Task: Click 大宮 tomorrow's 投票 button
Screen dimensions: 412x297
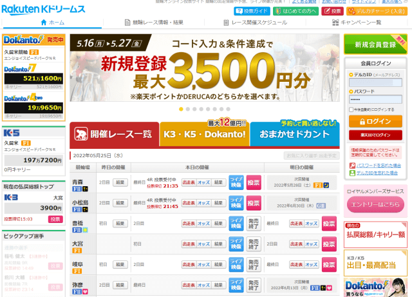Action: (329, 244)
